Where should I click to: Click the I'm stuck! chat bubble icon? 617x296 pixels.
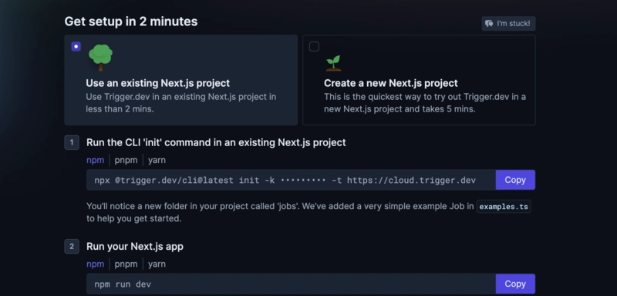tap(489, 24)
